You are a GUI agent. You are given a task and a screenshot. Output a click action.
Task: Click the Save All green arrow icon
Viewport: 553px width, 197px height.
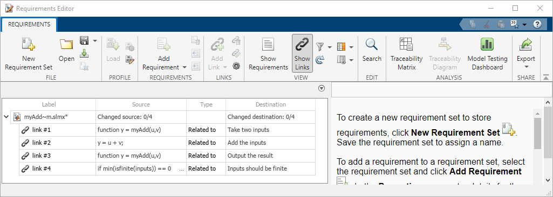(x=84, y=53)
